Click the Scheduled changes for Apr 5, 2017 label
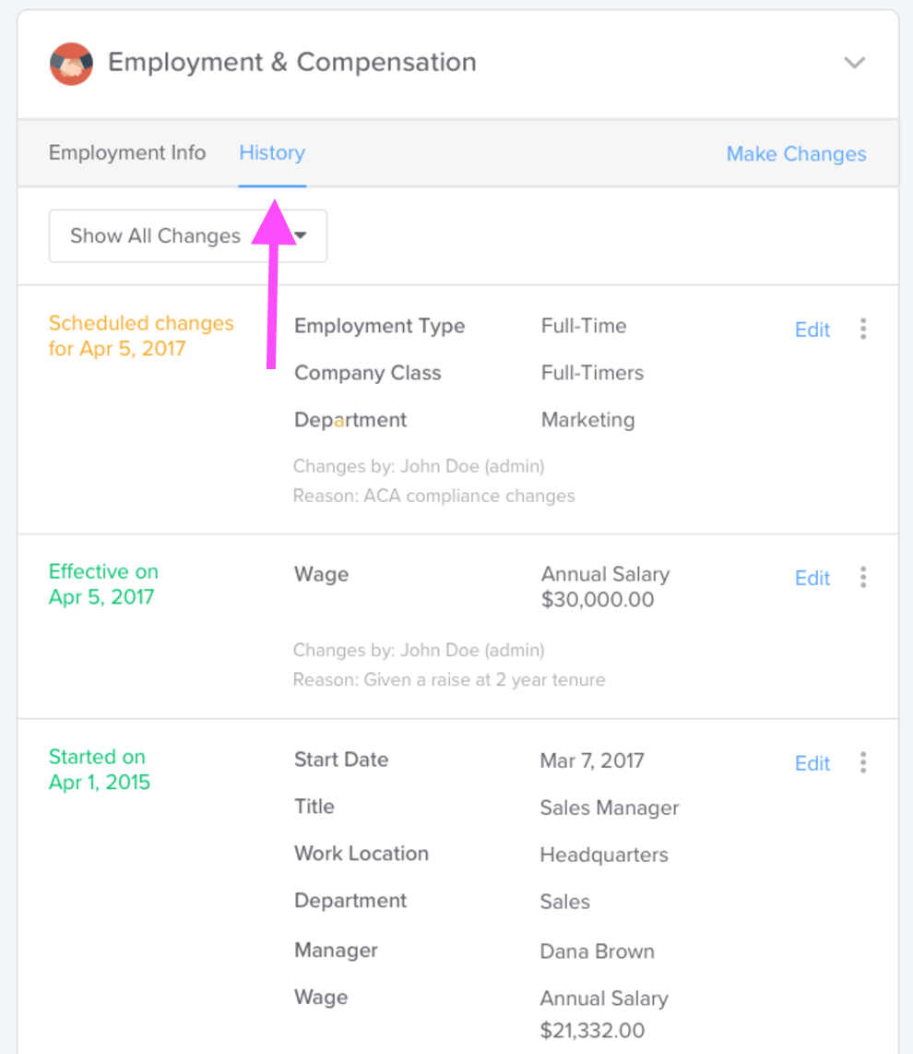This screenshot has height=1054, width=913. point(141,336)
